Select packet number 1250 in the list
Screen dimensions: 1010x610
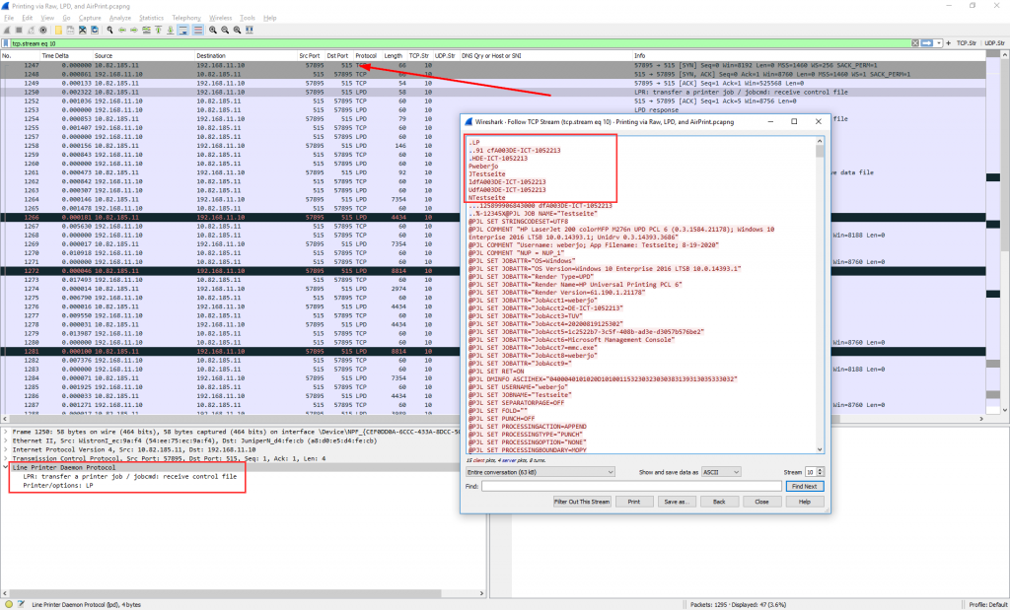click(x=493, y=92)
